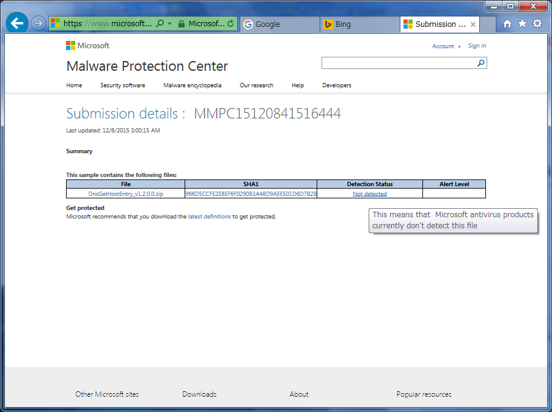
Task: Switch to the Bing tab
Action: (x=360, y=24)
